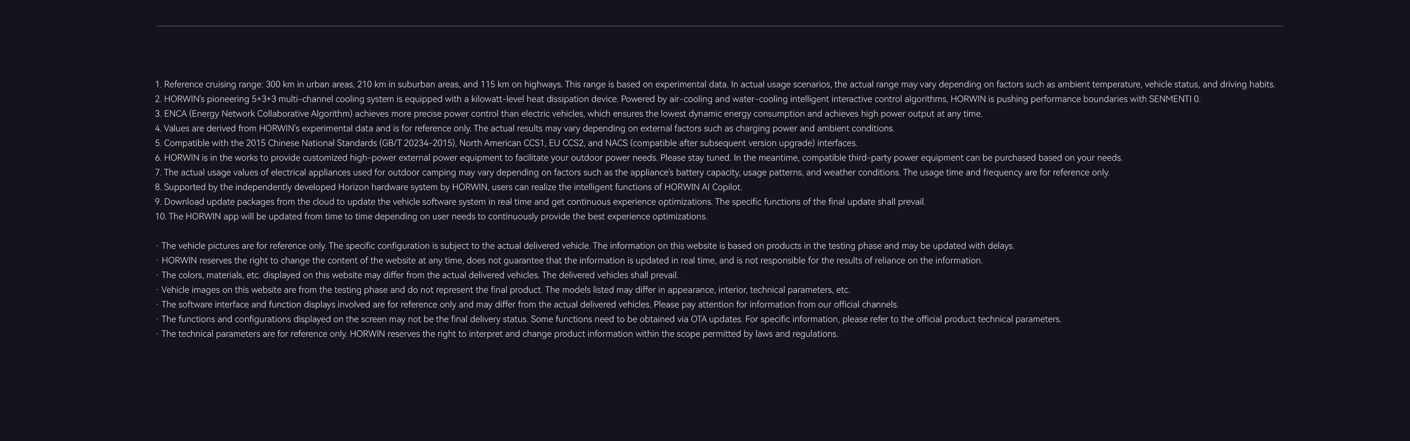Click the disclaimer about colors and materials
The image size is (1410, 441).
pos(419,275)
